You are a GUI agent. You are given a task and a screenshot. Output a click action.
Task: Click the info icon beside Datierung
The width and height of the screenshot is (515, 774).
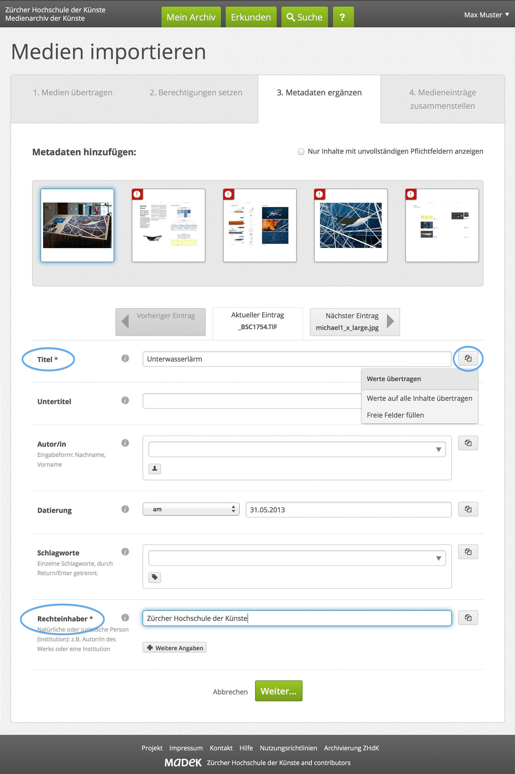tap(125, 509)
